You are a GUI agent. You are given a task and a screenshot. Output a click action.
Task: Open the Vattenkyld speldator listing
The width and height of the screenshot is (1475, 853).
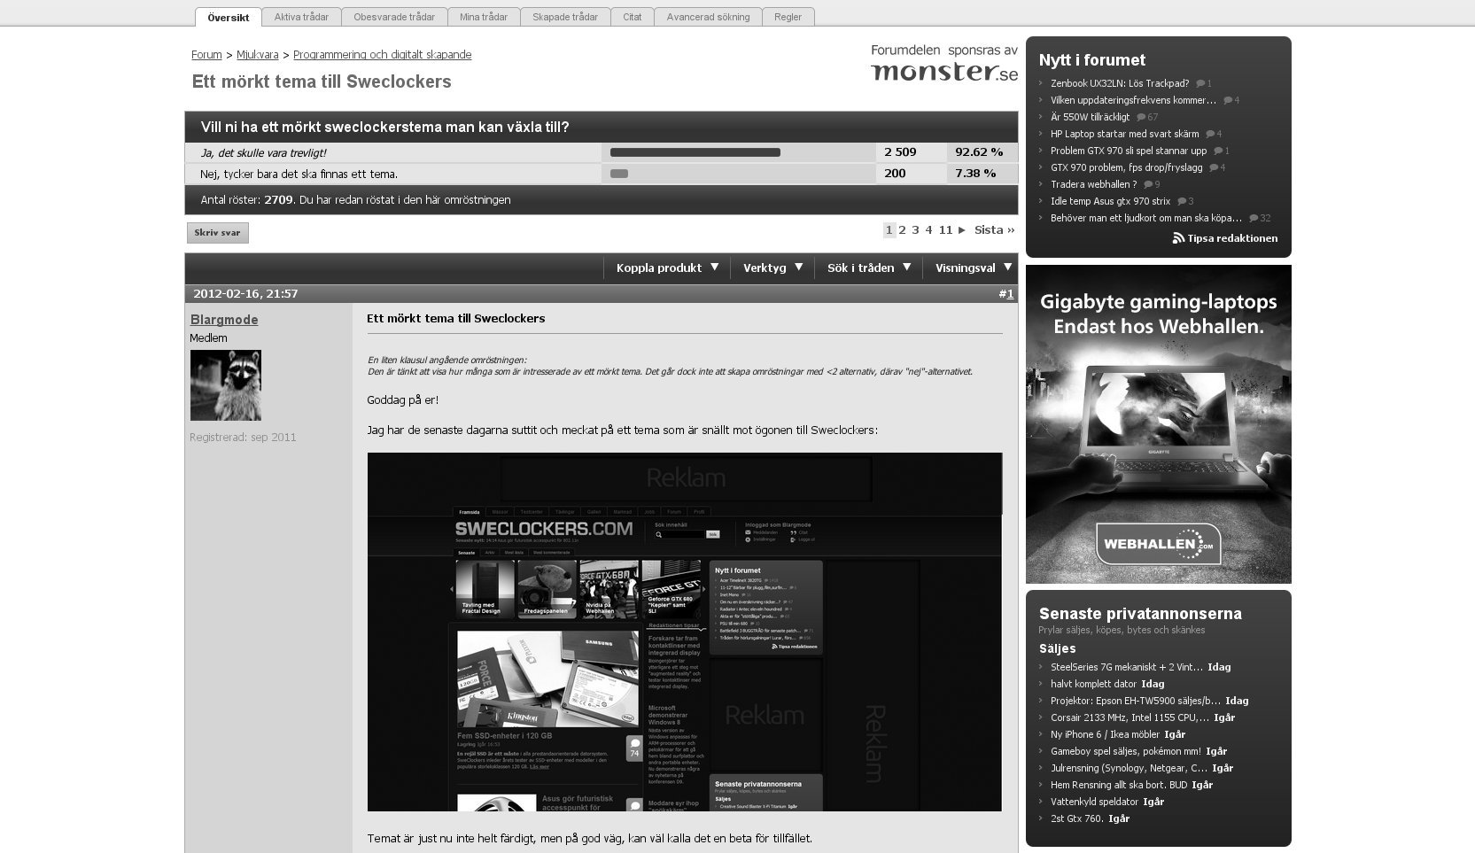[1095, 802]
